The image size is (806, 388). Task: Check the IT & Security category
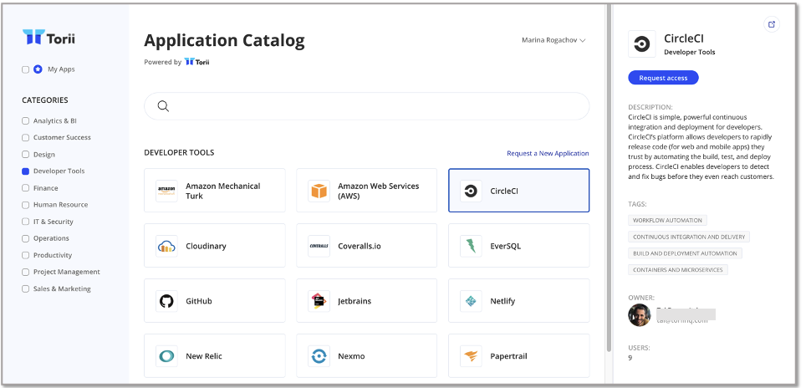26,222
